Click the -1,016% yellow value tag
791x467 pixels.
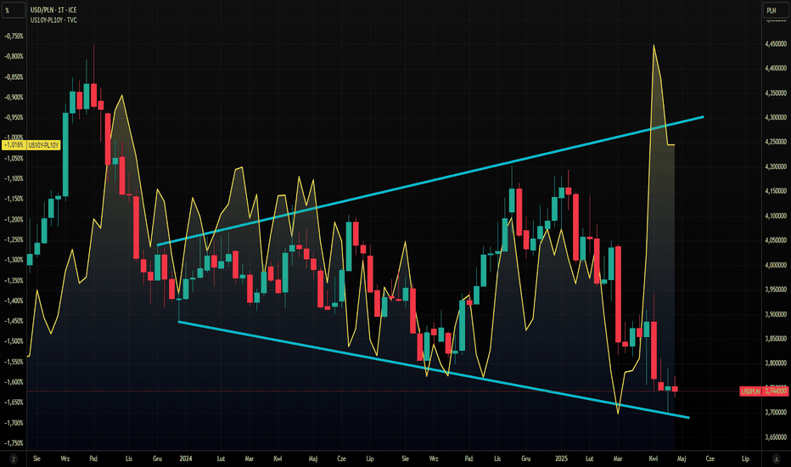14,145
